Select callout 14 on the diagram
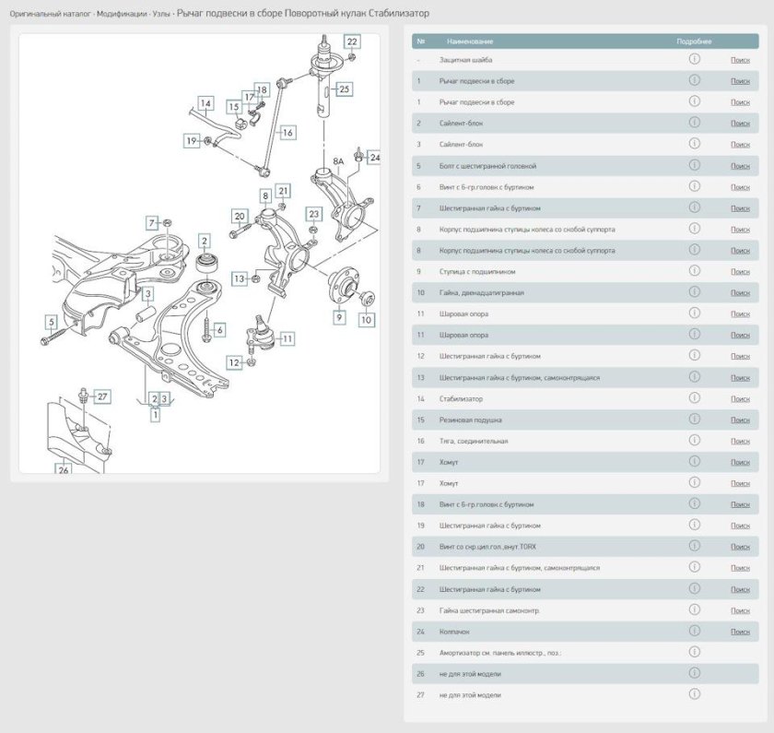774x733 pixels. click(205, 103)
